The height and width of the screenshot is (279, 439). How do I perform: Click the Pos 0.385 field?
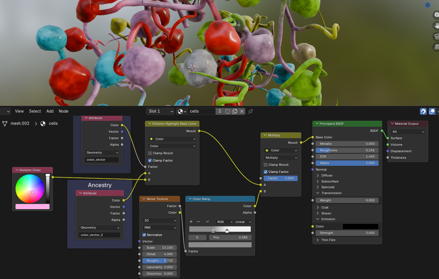[x=230, y=238]
